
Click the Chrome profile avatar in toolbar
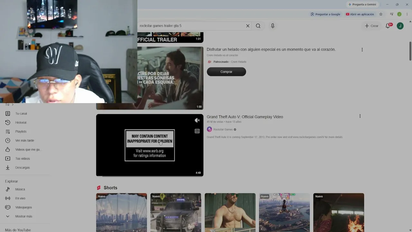tap(399, 14)
